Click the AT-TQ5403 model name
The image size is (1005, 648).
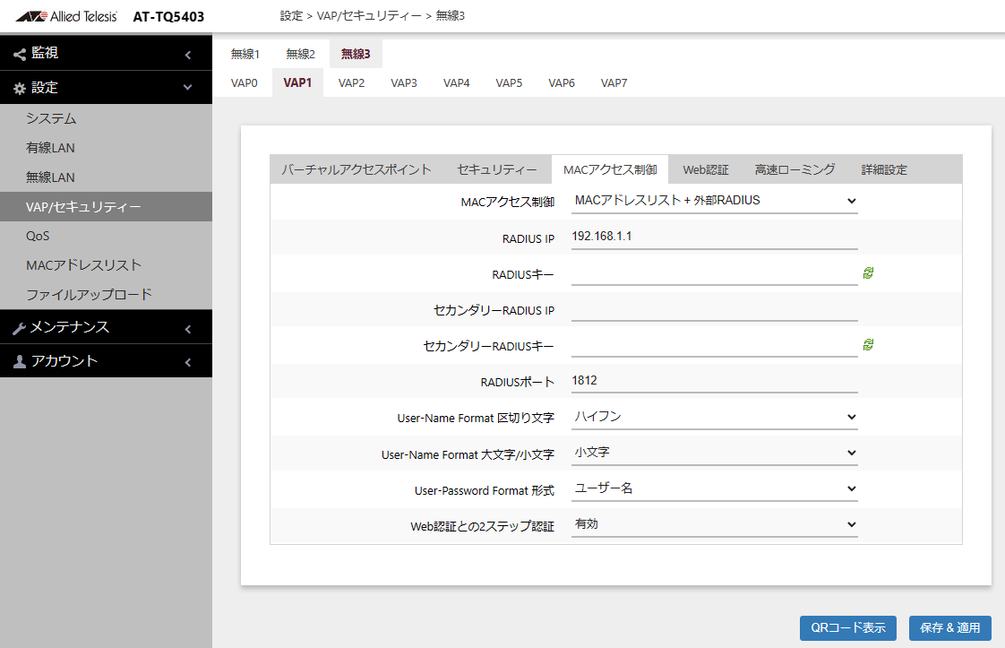pos(168,17)
